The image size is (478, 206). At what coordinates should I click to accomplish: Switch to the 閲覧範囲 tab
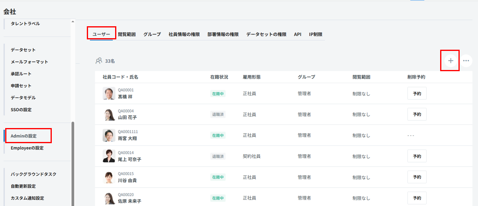[x=127, y=35]
